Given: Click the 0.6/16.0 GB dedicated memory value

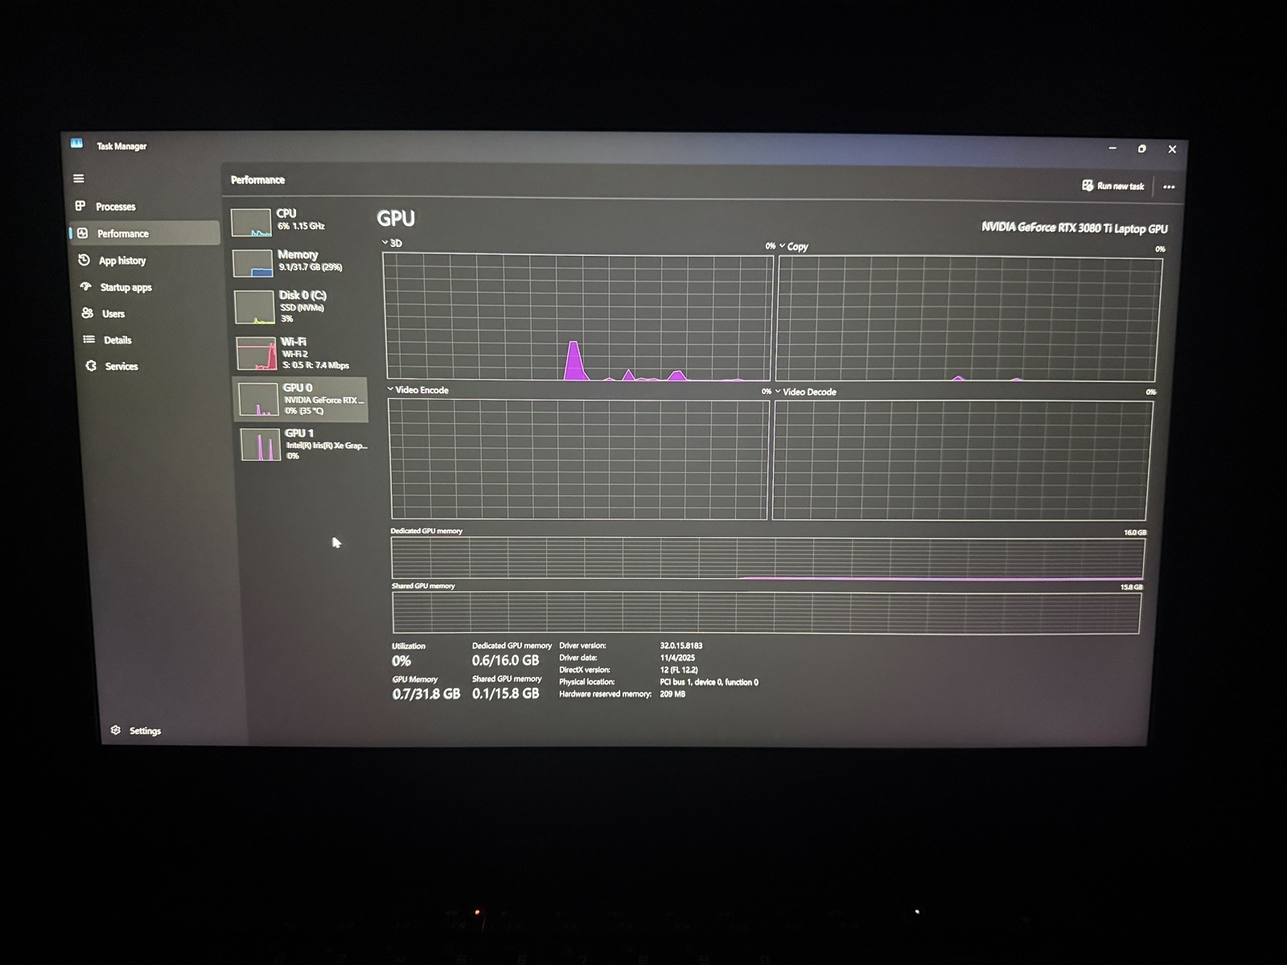Looking at the screenshot, I should coord(505,660).
